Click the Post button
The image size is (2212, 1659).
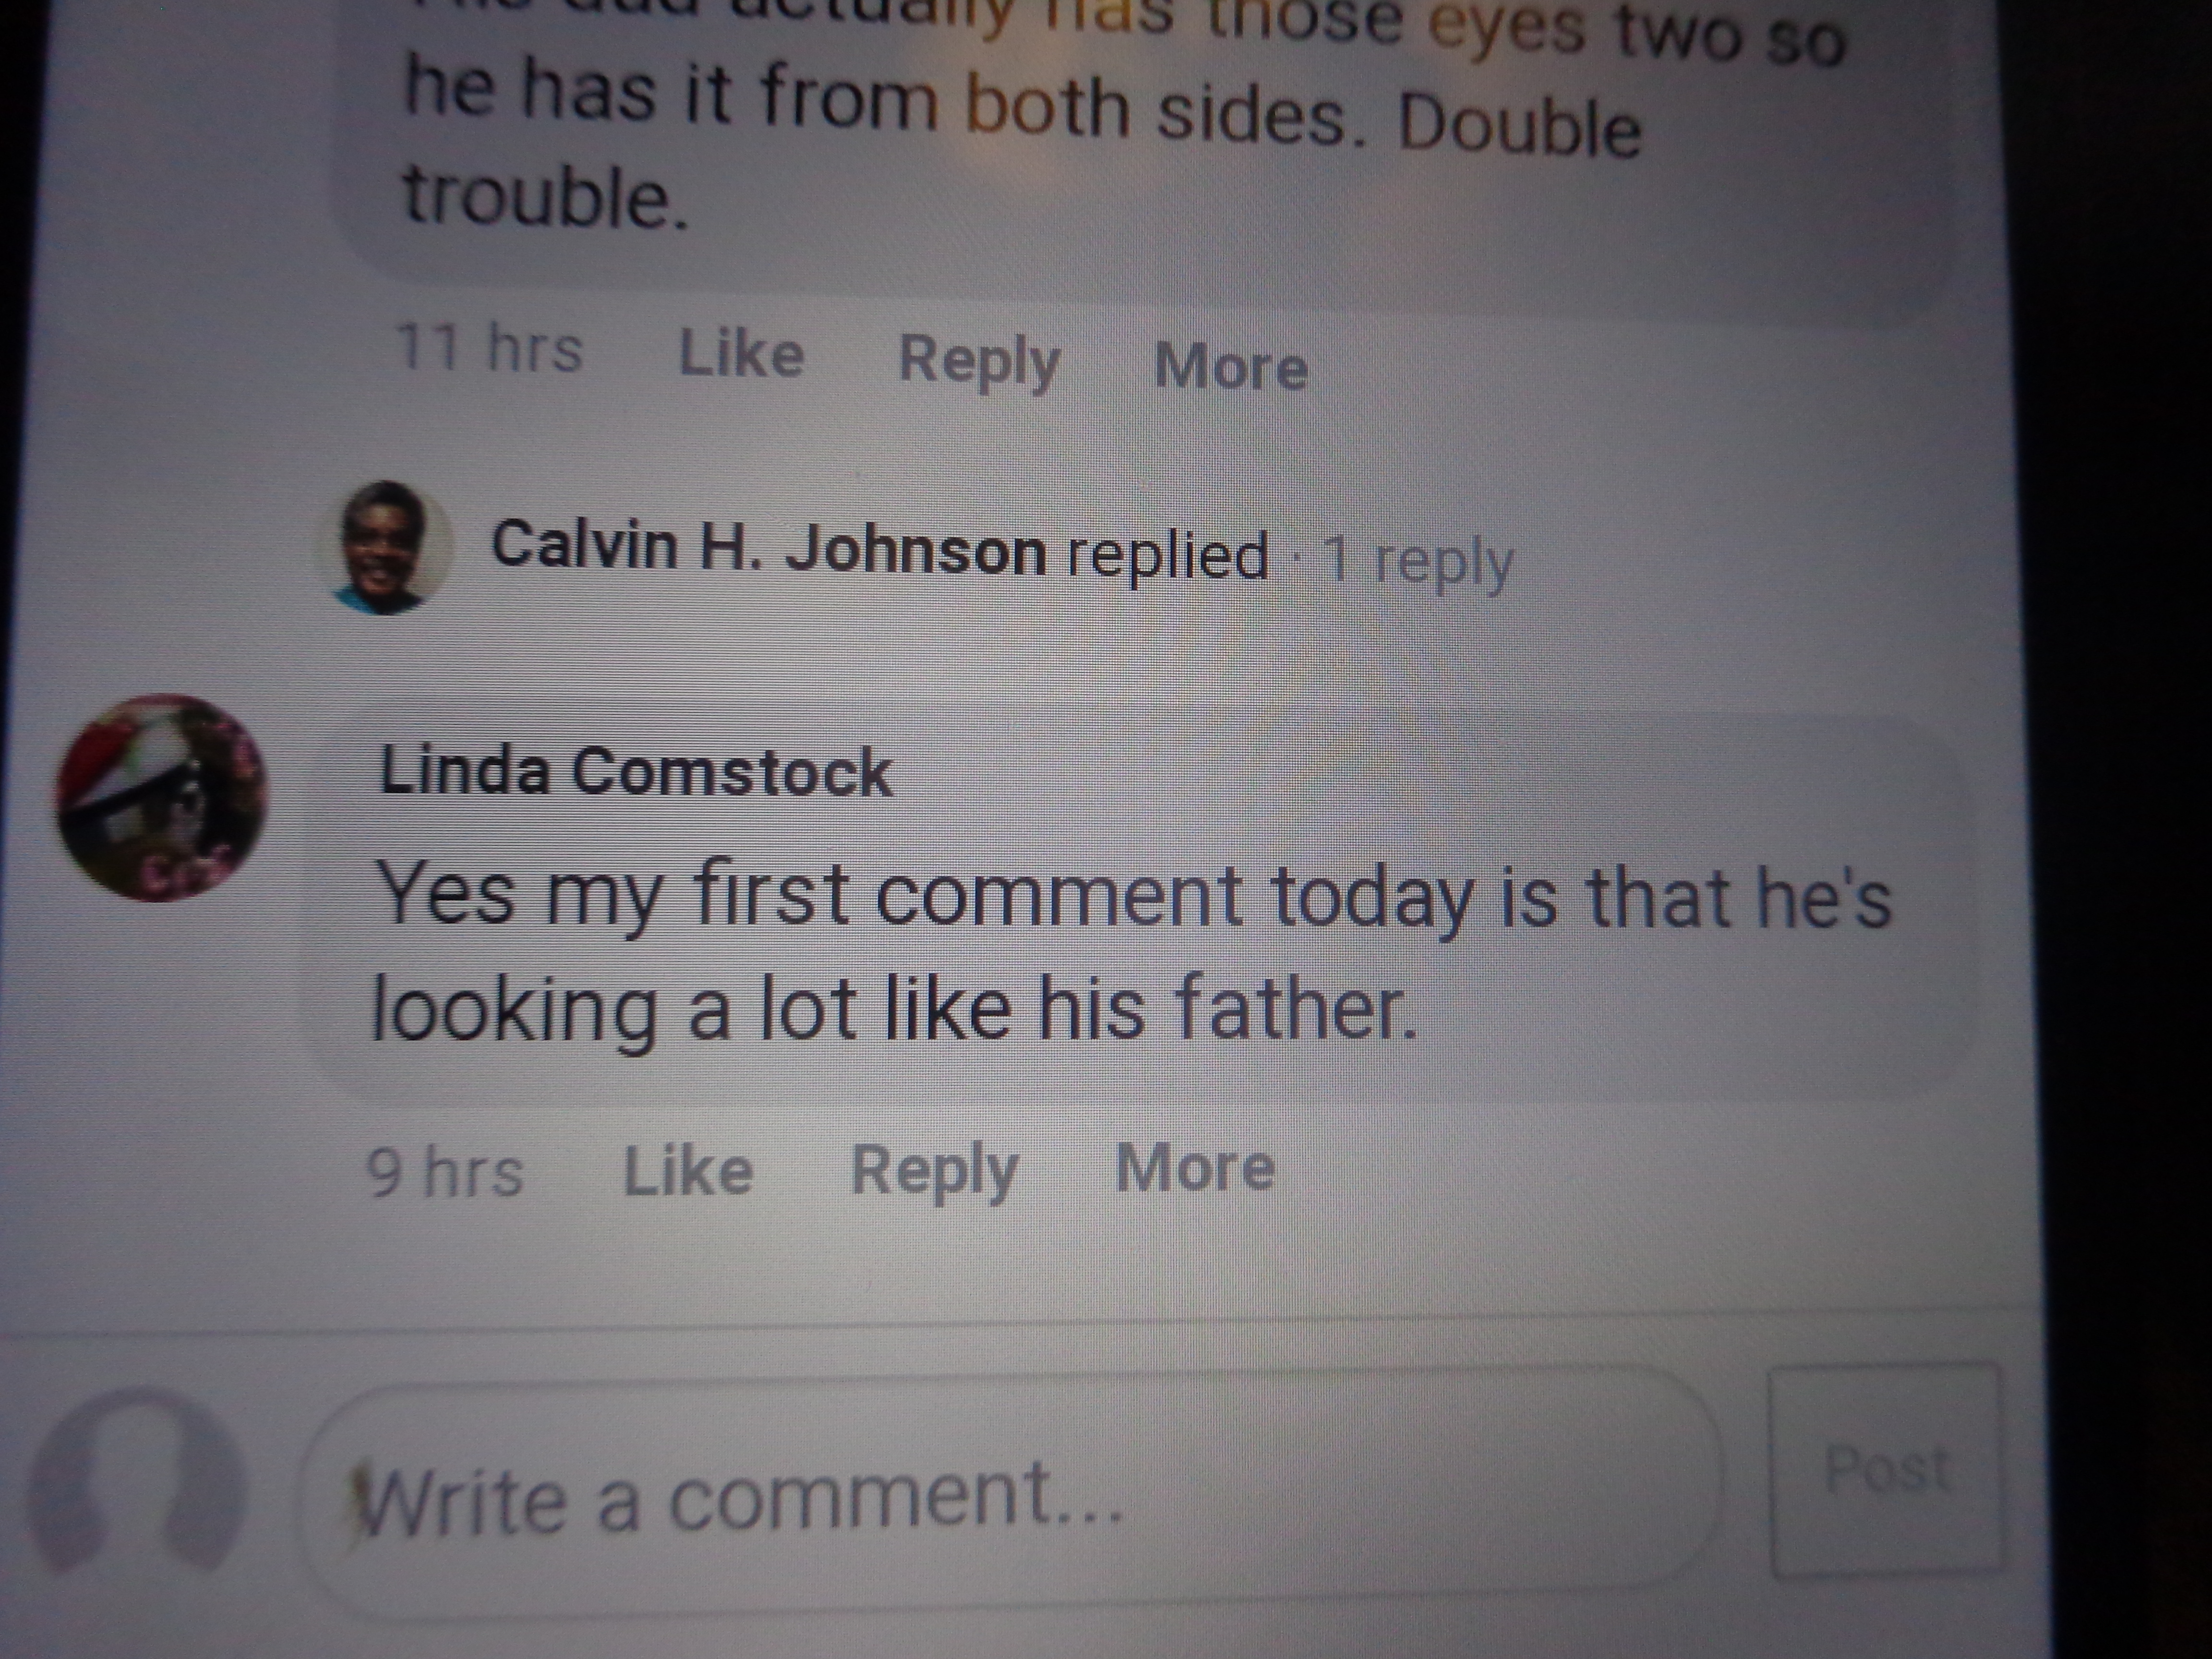click(1886, 1470)
